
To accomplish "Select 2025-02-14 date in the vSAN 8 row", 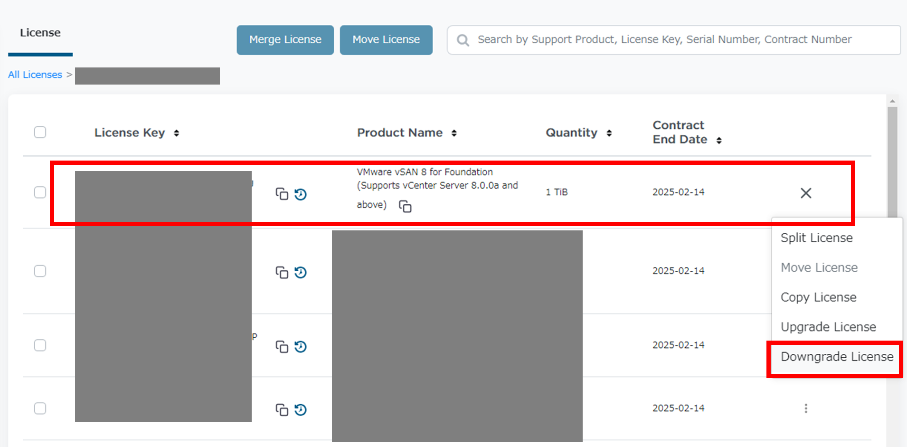I will pos(678,192).
